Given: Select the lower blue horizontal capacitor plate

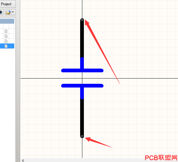Looking at the screenshot, I should 82,86.
